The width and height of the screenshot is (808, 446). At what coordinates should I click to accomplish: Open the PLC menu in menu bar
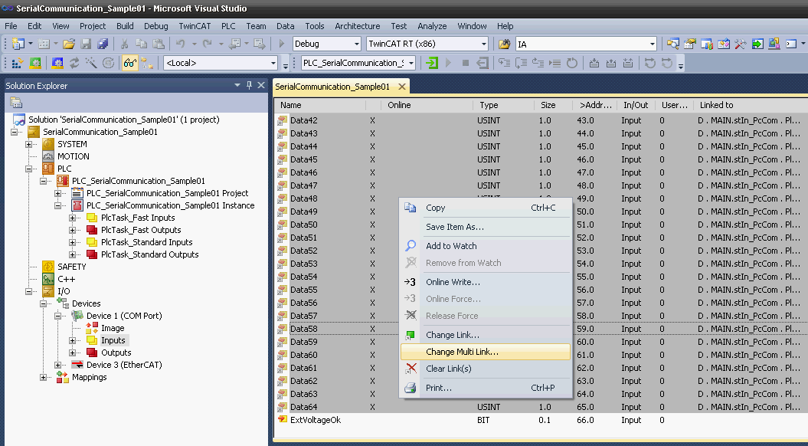(x=228, y=26)
